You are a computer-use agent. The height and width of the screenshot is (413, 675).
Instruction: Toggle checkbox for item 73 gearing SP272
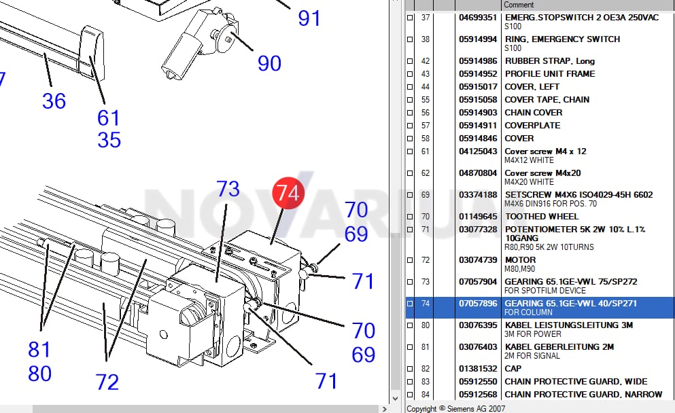[410, 282]
